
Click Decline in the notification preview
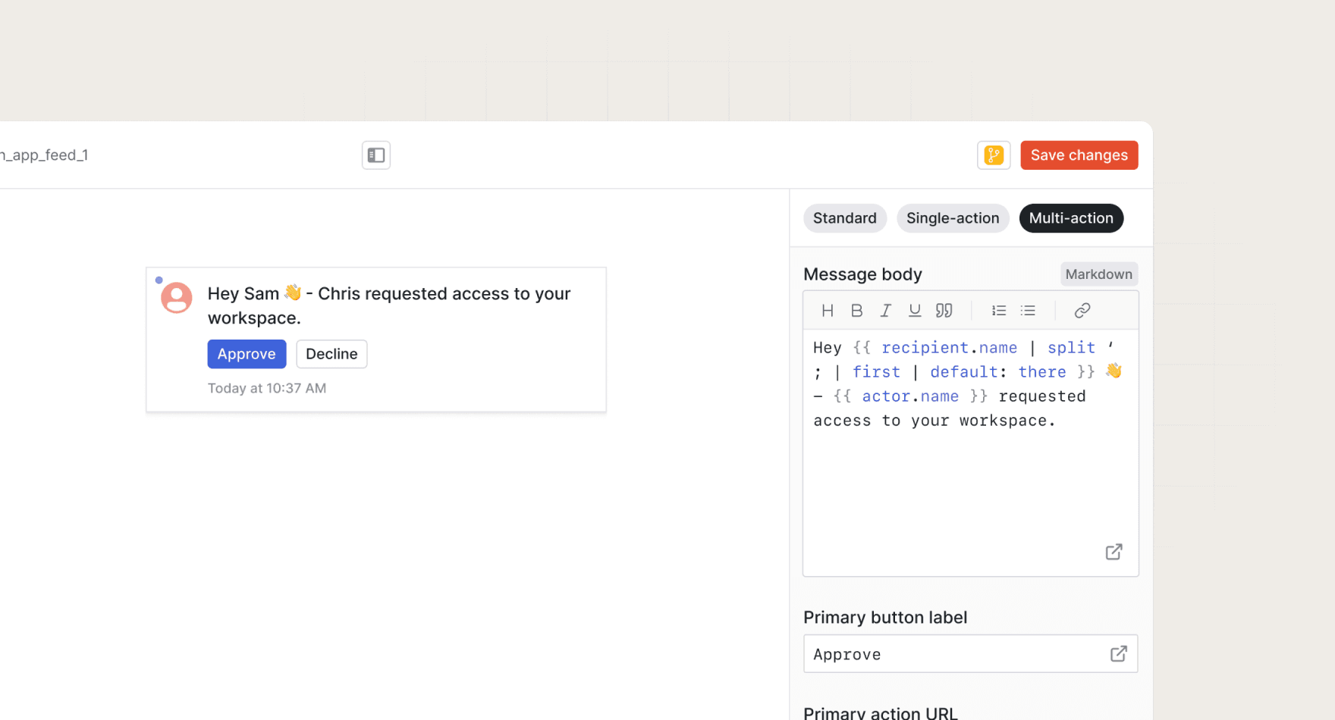tap(331, 354)
